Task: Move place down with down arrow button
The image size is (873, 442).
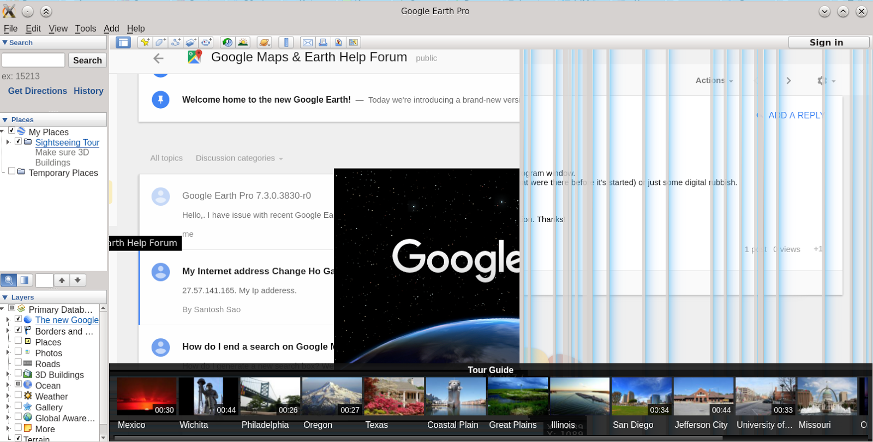Action: [x=78, y=280]
